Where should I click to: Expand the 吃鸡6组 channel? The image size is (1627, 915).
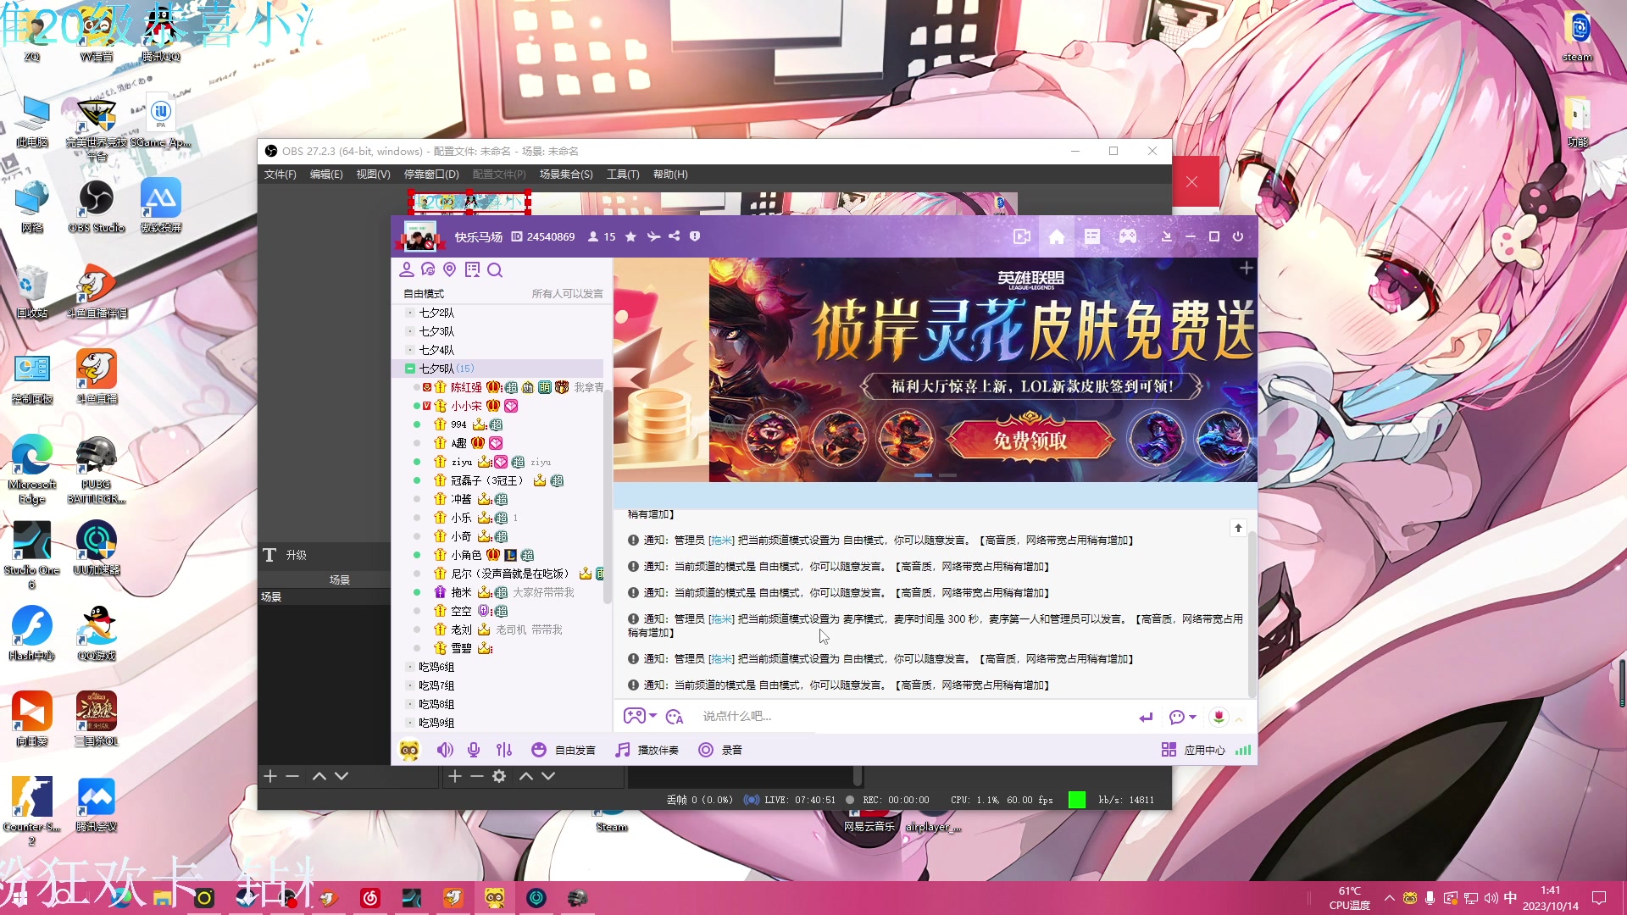tap(410, 667)
